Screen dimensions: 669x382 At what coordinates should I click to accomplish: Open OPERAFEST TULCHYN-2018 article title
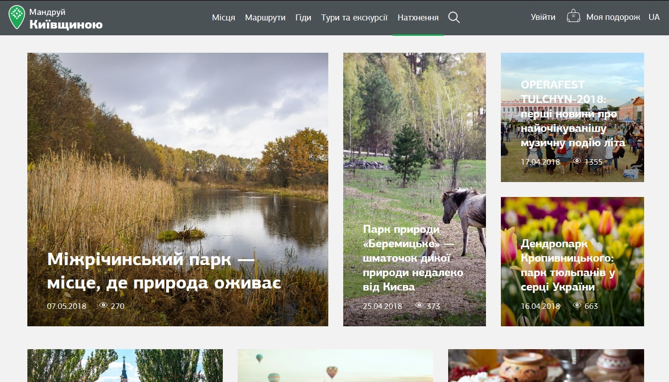[x=573, y=114]
